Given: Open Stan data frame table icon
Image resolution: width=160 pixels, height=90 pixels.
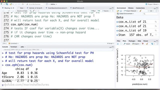Looking at the screenshot, I should (x=156, y=35).
